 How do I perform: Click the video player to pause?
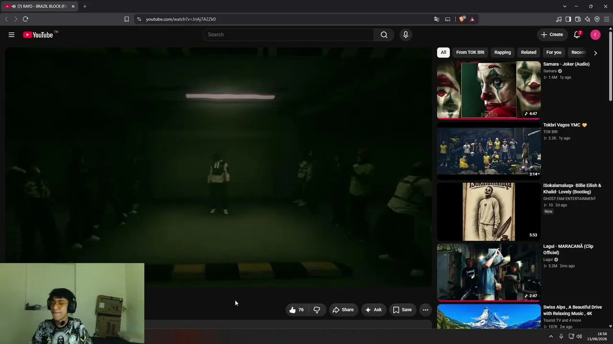pyautogui.click(x=218, y=167)
